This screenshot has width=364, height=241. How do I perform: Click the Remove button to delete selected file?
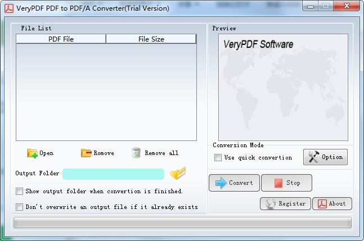(97, 153)
